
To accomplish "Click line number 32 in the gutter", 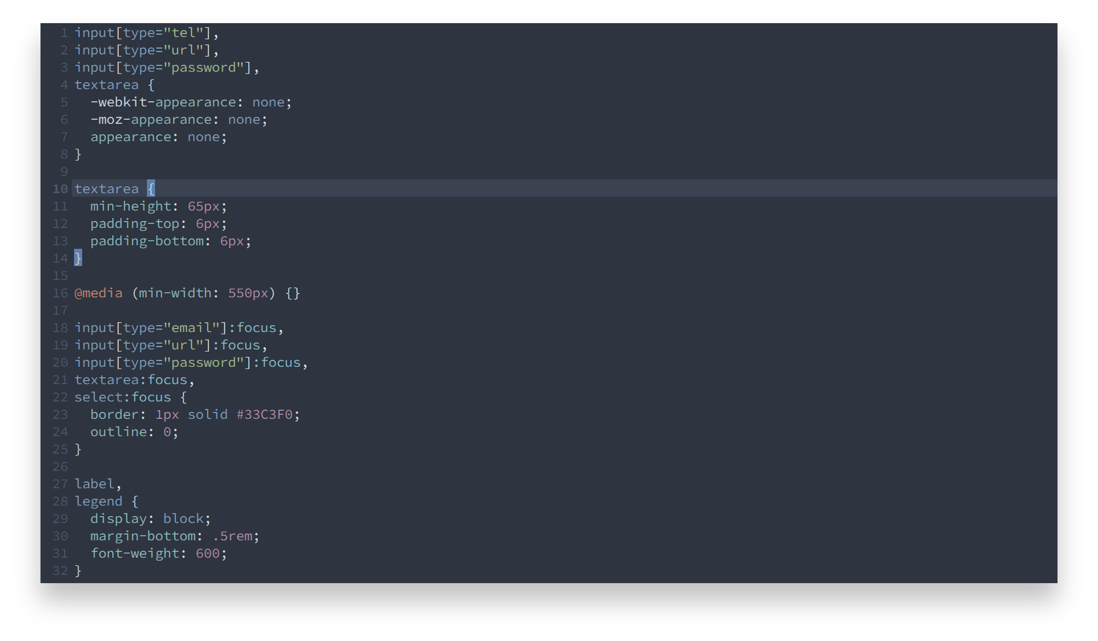I will [60, 571].
